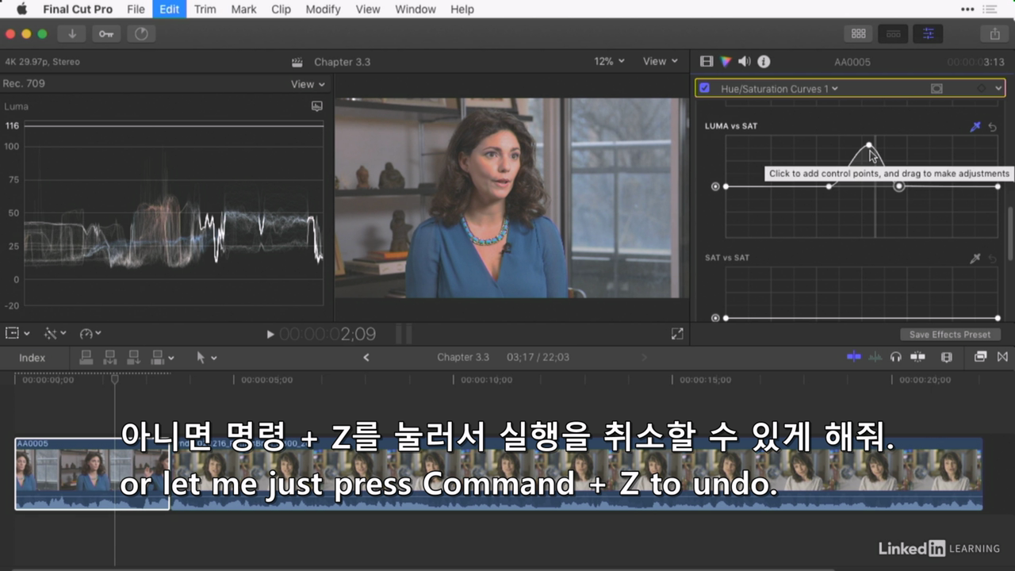Open the Edit menu
Viewport: 1015px width, 571px height.
click(x=169, y=10)
